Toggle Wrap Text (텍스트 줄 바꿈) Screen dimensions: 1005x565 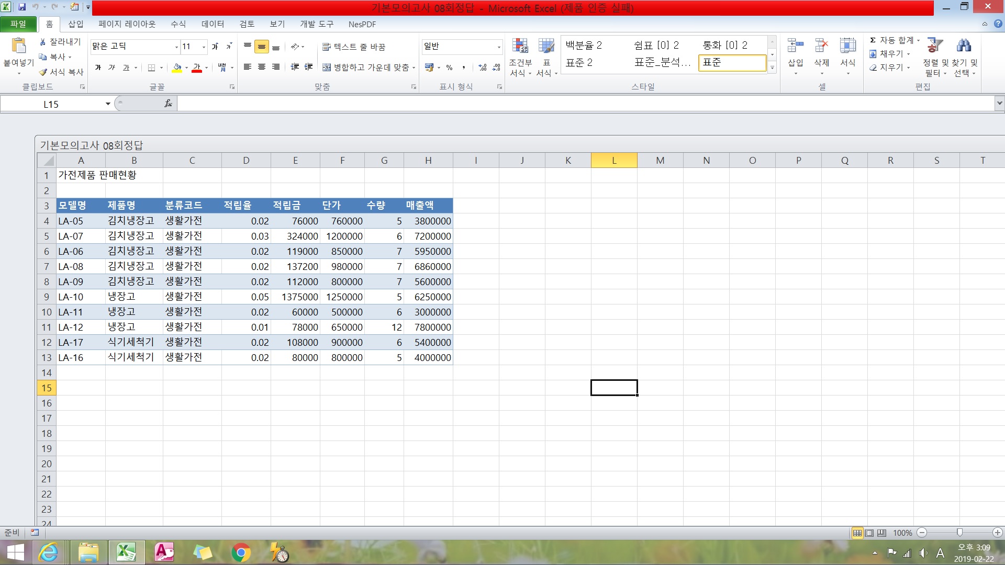pos(354,47)
